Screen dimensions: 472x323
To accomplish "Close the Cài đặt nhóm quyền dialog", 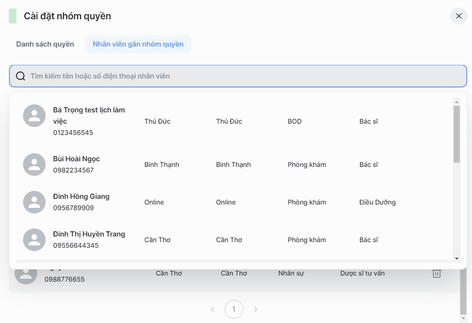I will tap(458, 16).
